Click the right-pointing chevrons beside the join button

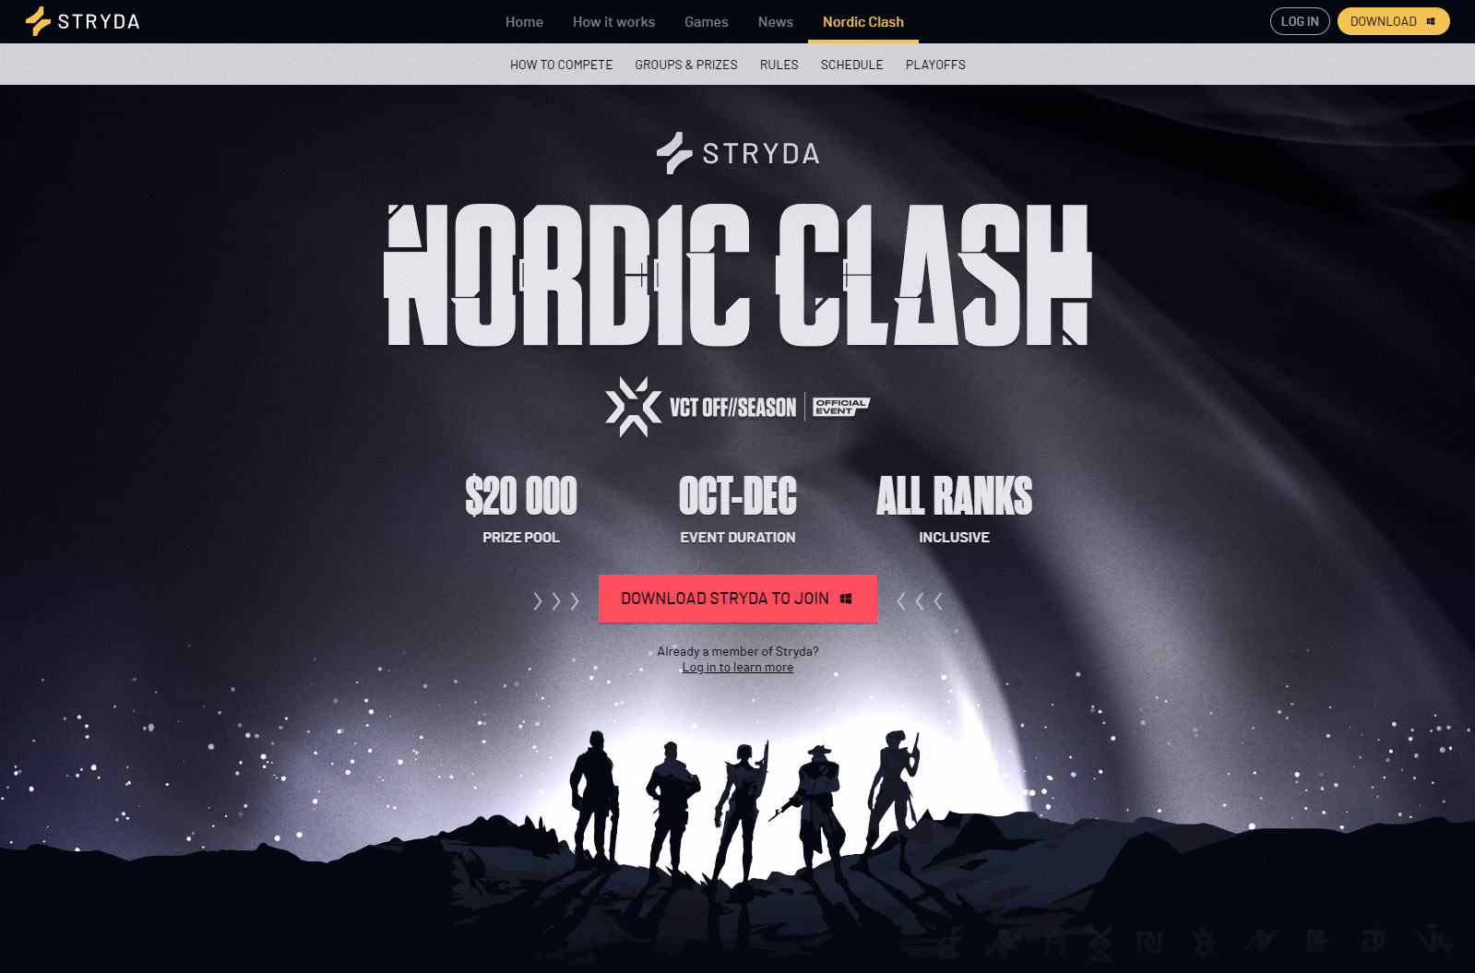(x=556, y=601)
